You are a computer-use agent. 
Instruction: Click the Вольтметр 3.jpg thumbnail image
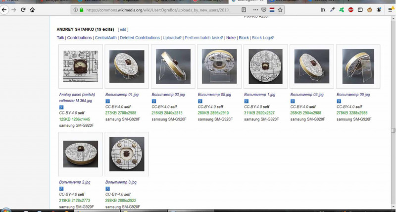[x=127, y=154]
